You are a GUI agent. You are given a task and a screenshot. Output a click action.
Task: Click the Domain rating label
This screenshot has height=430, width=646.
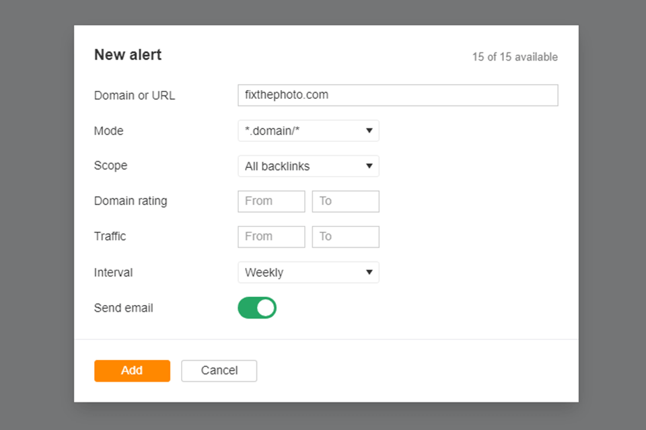coord(131,201)
